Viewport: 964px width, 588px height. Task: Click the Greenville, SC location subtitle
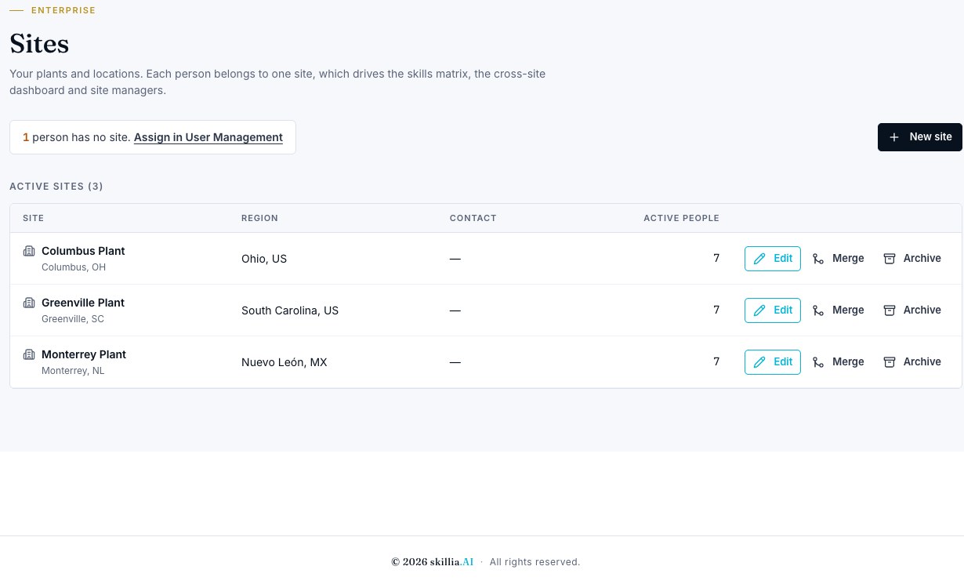[73, 319]
